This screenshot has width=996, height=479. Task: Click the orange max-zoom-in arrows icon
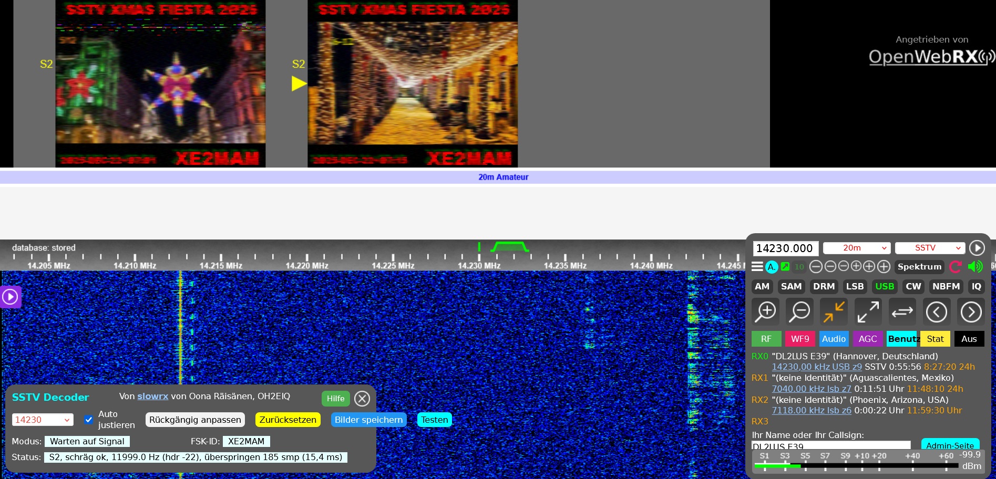(834, 312)
